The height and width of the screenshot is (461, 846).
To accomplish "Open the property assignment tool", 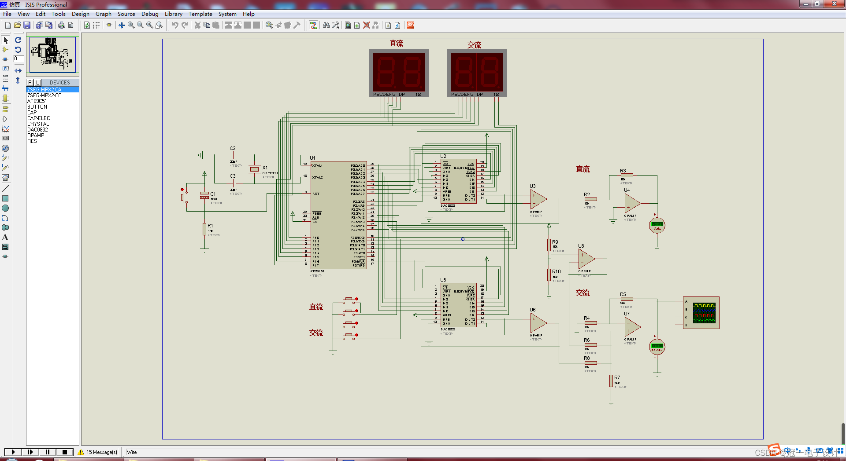I will tap(335, 25).
